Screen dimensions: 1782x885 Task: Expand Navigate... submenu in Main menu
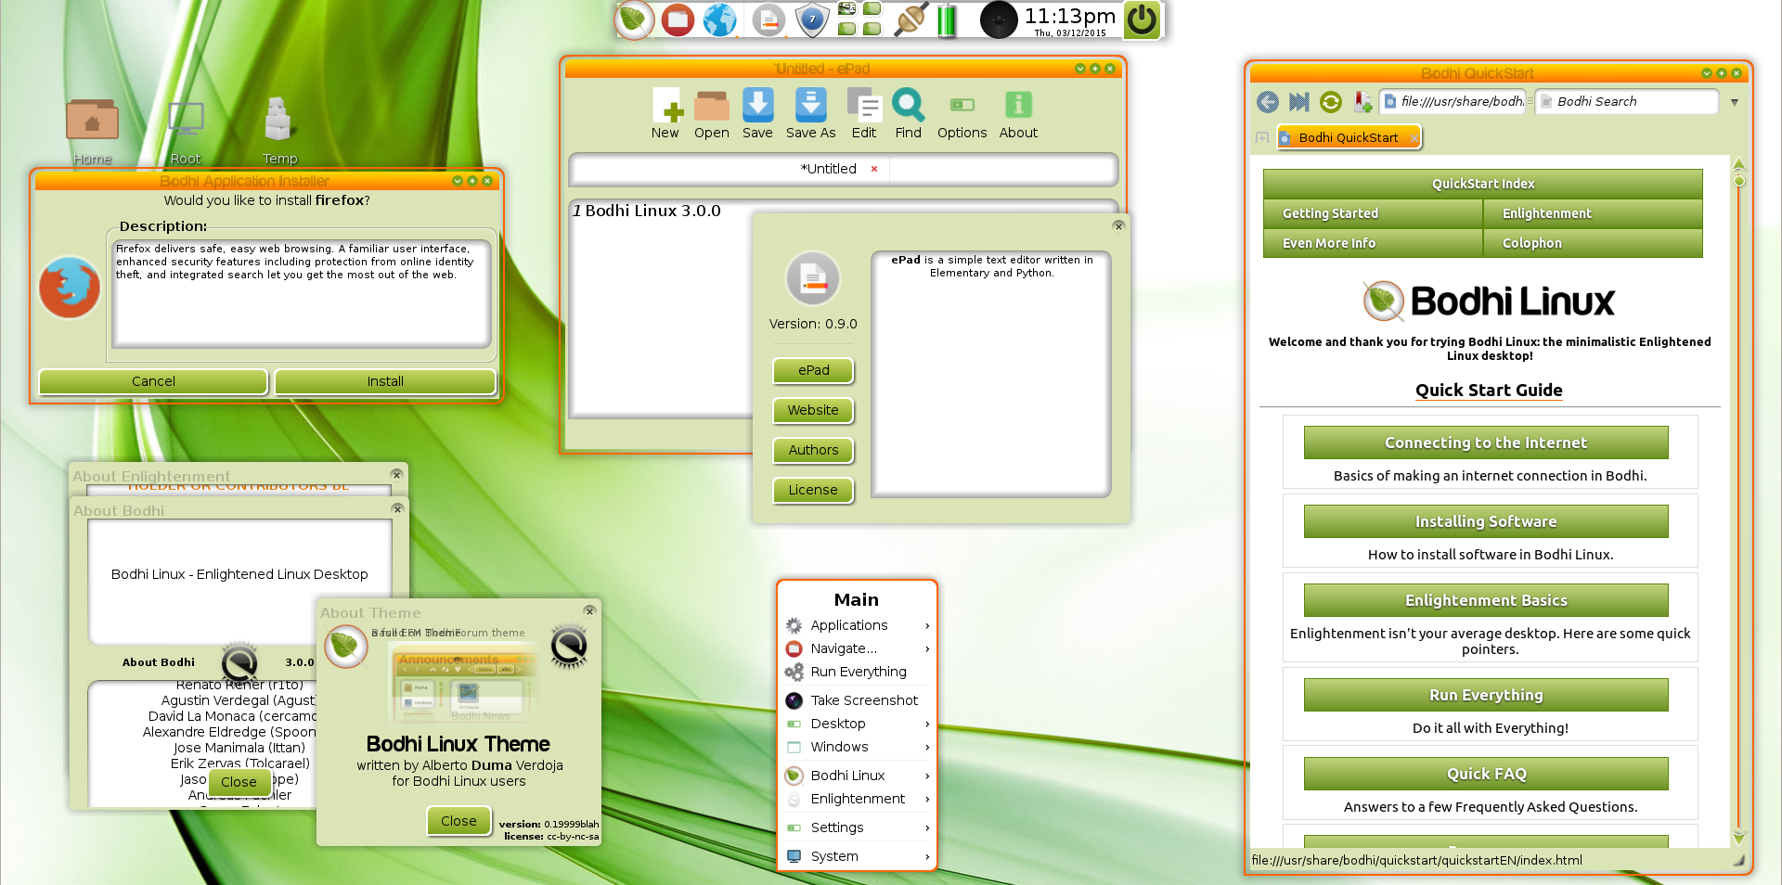click(x=857, y=648)
